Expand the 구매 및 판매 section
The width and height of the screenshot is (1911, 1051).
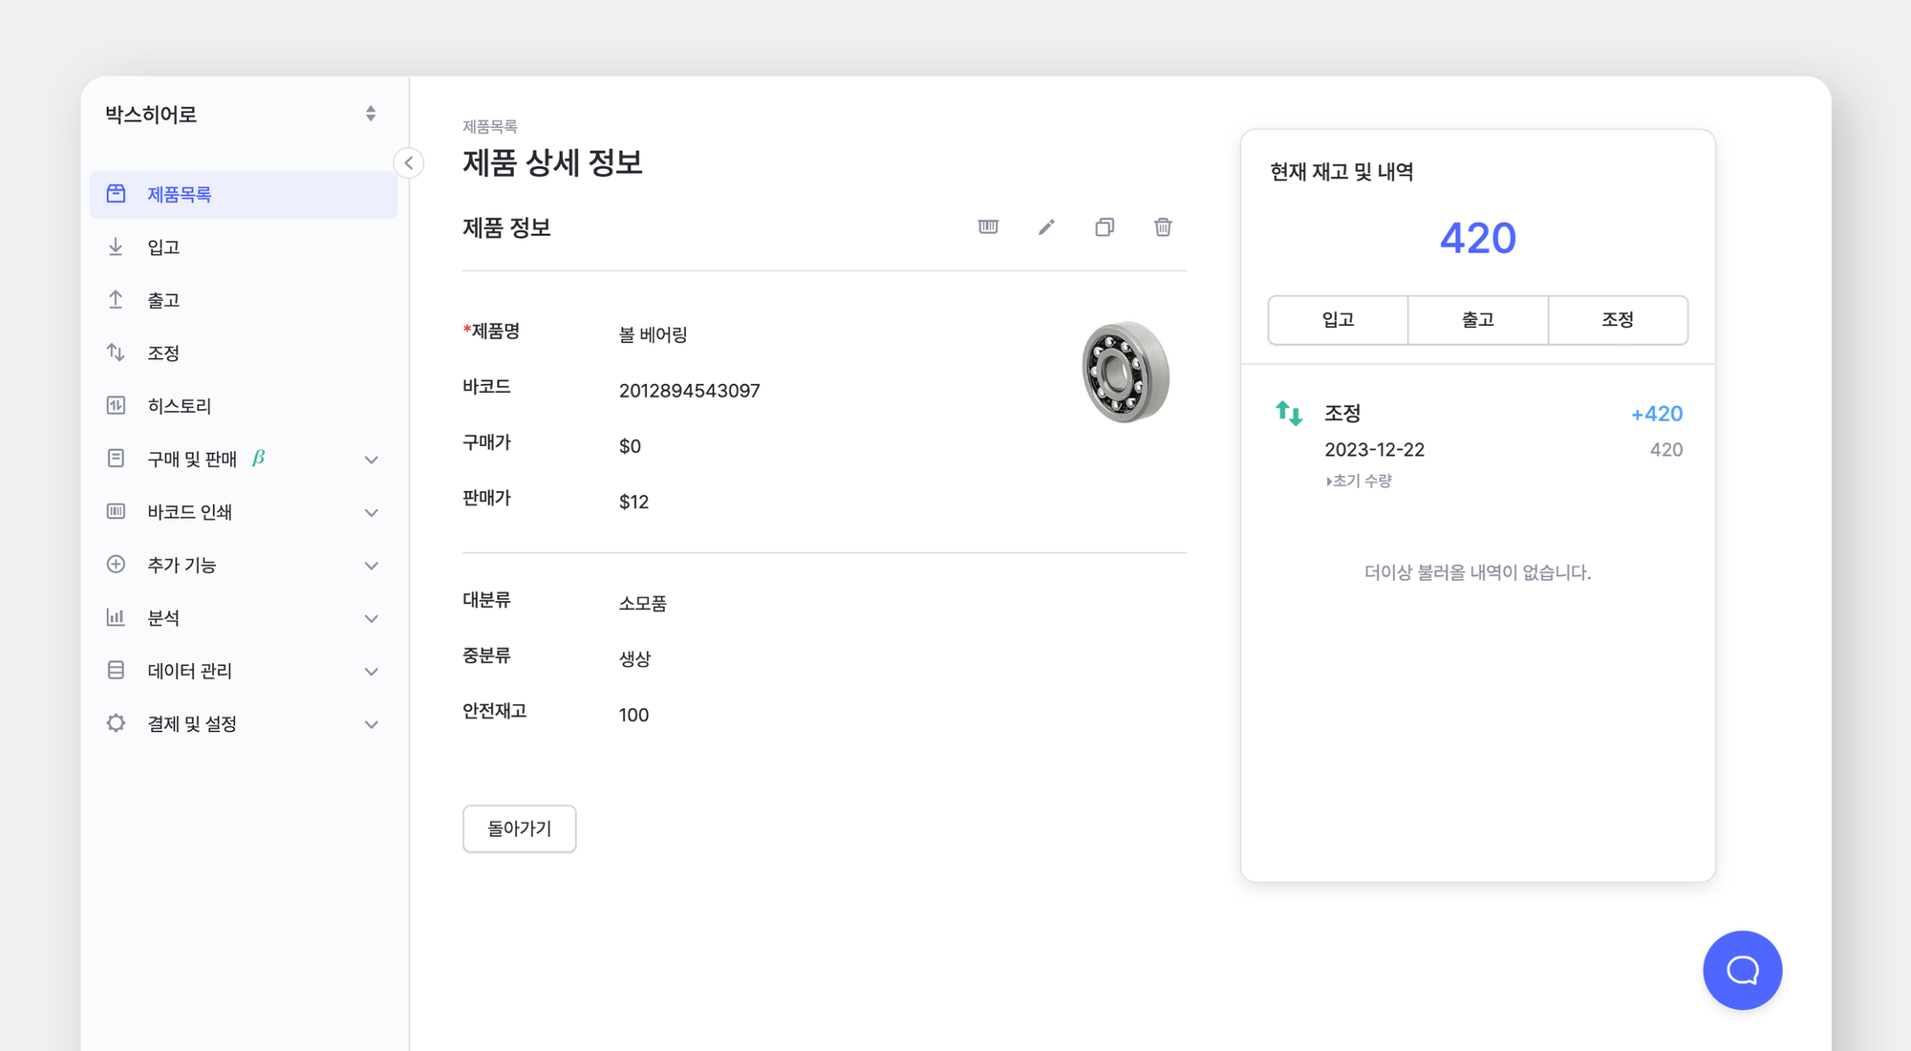click(x=371, y=460)
